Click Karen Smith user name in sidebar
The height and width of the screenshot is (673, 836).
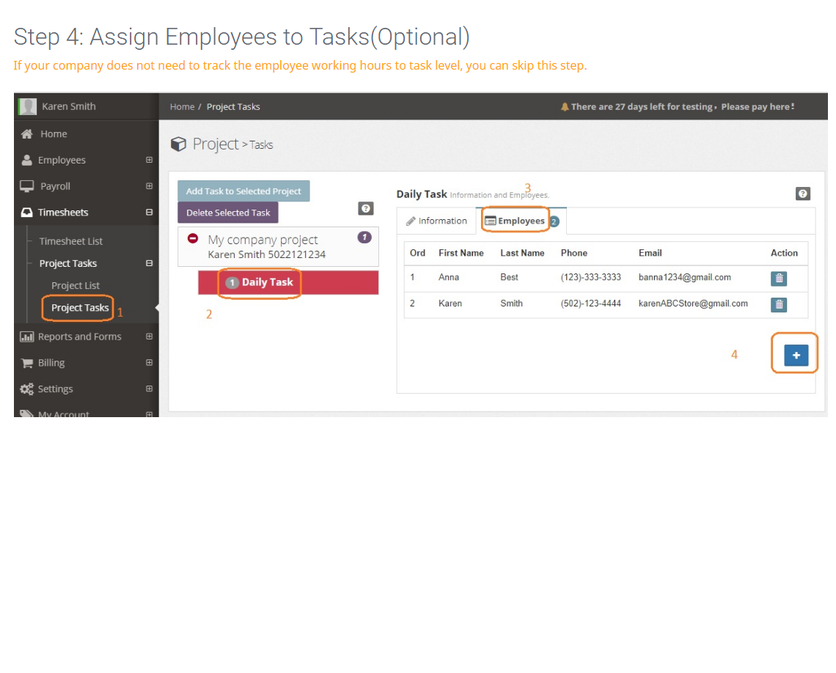(69, 106)
